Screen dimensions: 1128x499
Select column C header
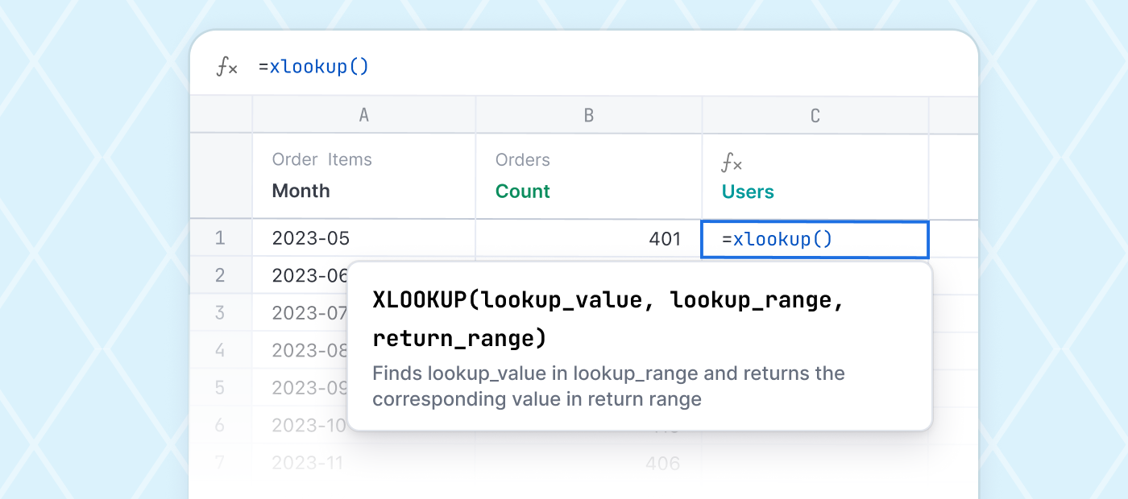[815, 115]
